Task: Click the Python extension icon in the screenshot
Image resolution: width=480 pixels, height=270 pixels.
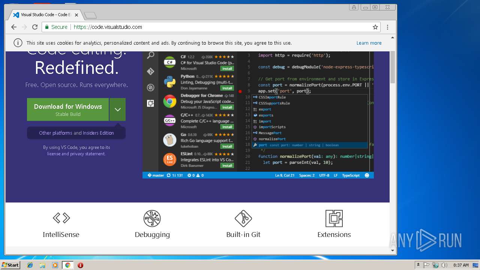Action: coord(170,82)
